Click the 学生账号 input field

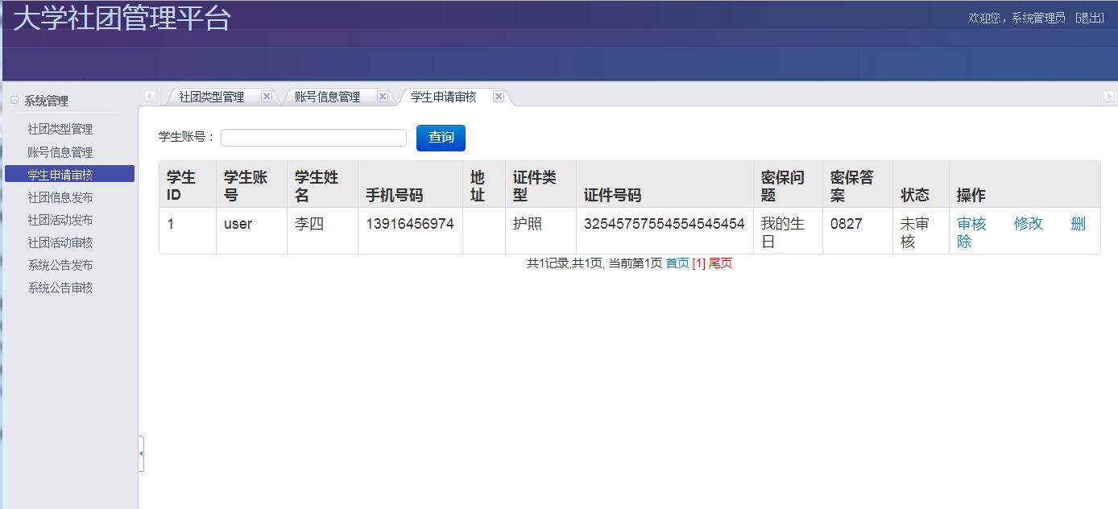313,137
